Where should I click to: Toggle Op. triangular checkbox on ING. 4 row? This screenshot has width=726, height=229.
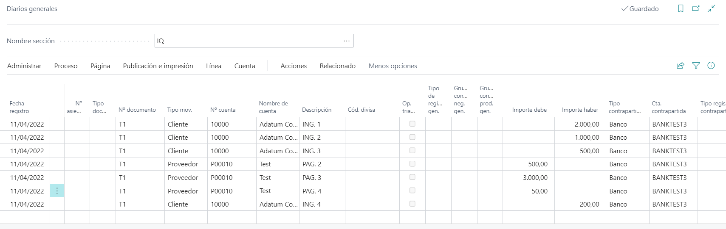click(x=412, y=204)
